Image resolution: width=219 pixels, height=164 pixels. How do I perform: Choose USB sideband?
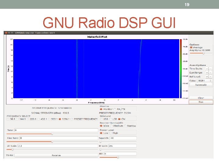point(101,119)
